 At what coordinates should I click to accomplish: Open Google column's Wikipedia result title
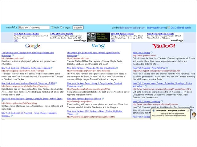(26, 68)
